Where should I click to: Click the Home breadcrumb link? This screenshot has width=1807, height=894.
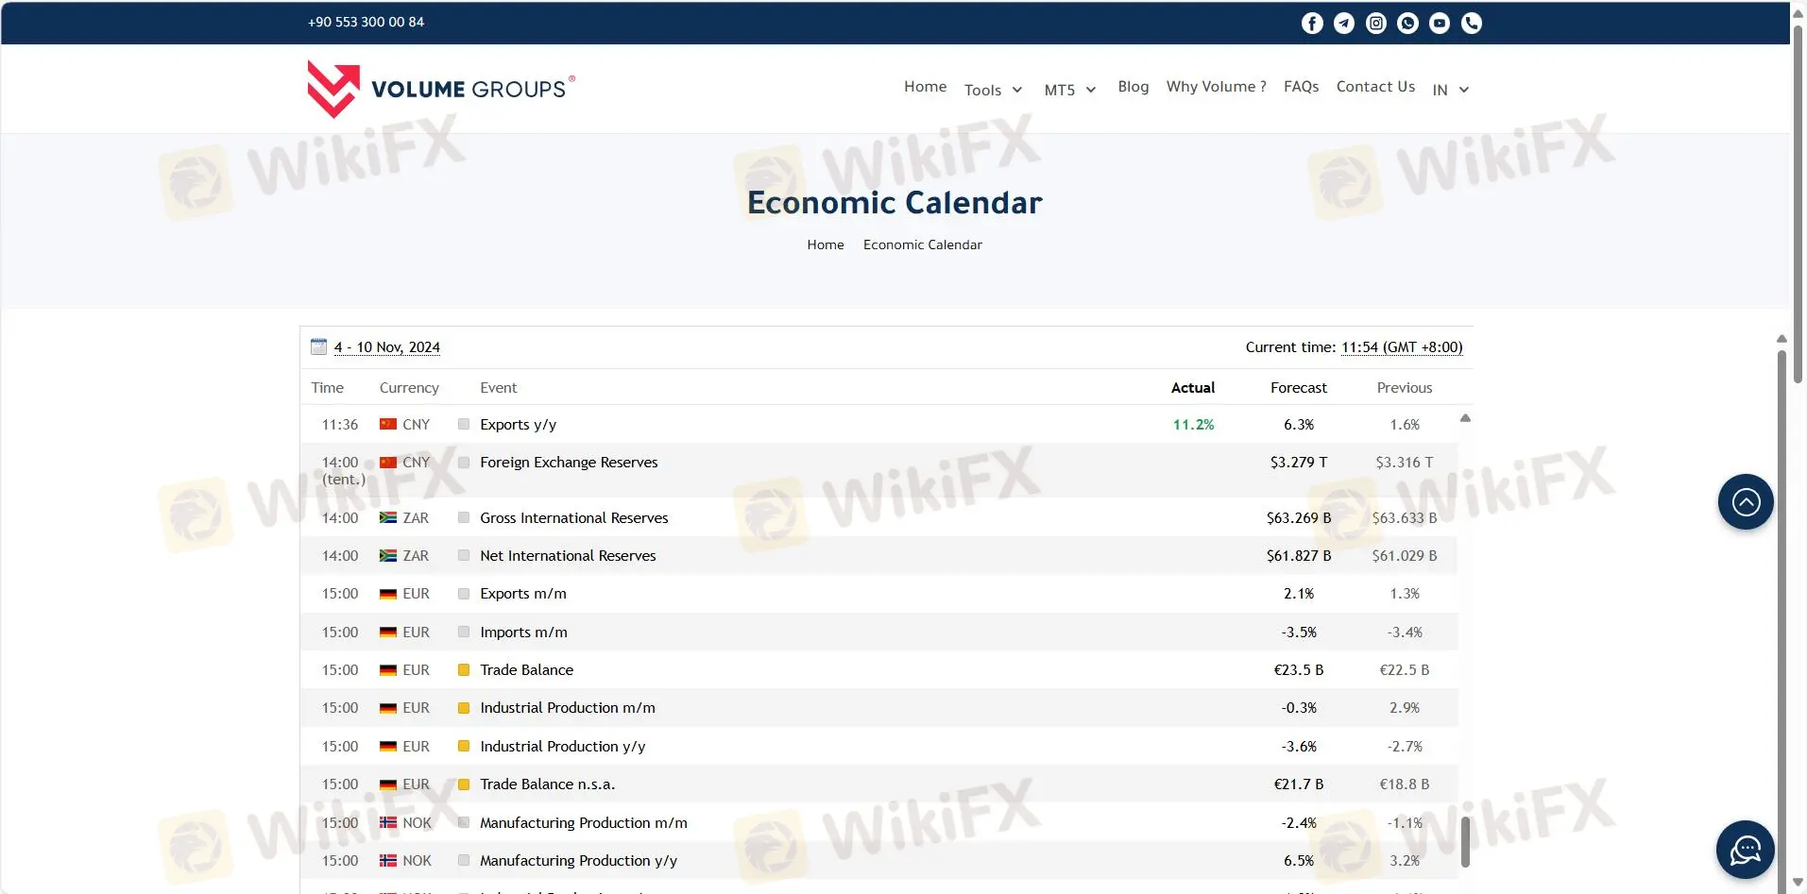[x=825, y=245]
